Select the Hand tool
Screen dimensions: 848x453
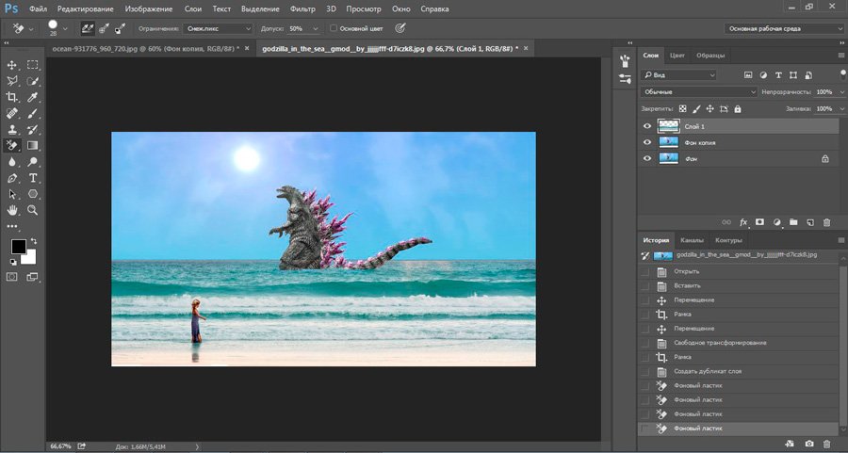12,209
